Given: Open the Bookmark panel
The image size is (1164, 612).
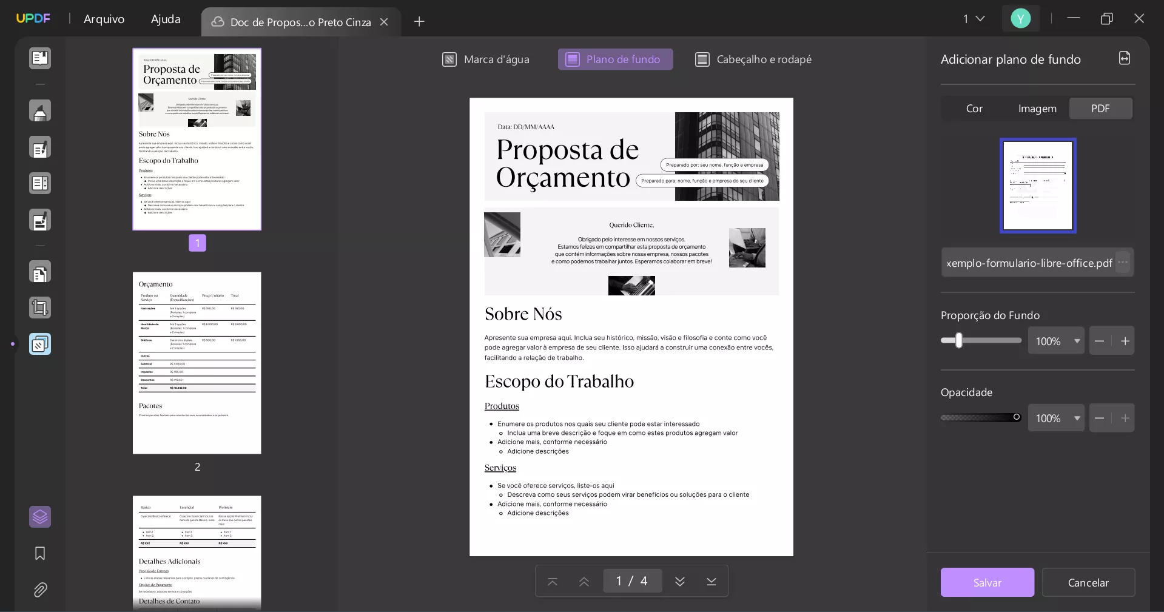Looking at the screenshot, I should coord(40,554).
